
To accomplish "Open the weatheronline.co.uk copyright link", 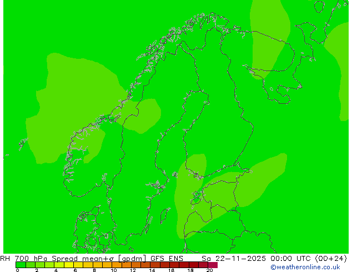I will click(305, 267).
